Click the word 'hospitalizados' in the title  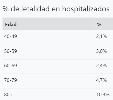coord(86,9)
